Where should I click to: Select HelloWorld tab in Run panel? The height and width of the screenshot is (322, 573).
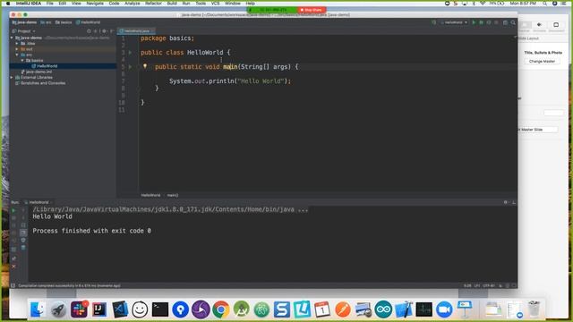coord(38,202)
